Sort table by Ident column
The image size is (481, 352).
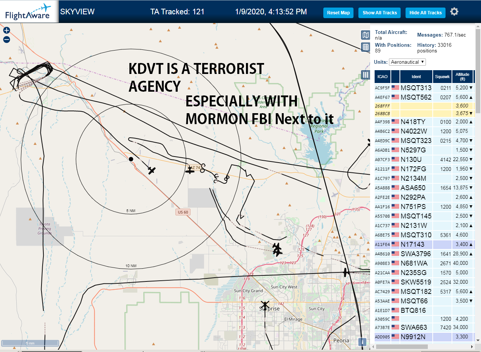tap(416, 77)
